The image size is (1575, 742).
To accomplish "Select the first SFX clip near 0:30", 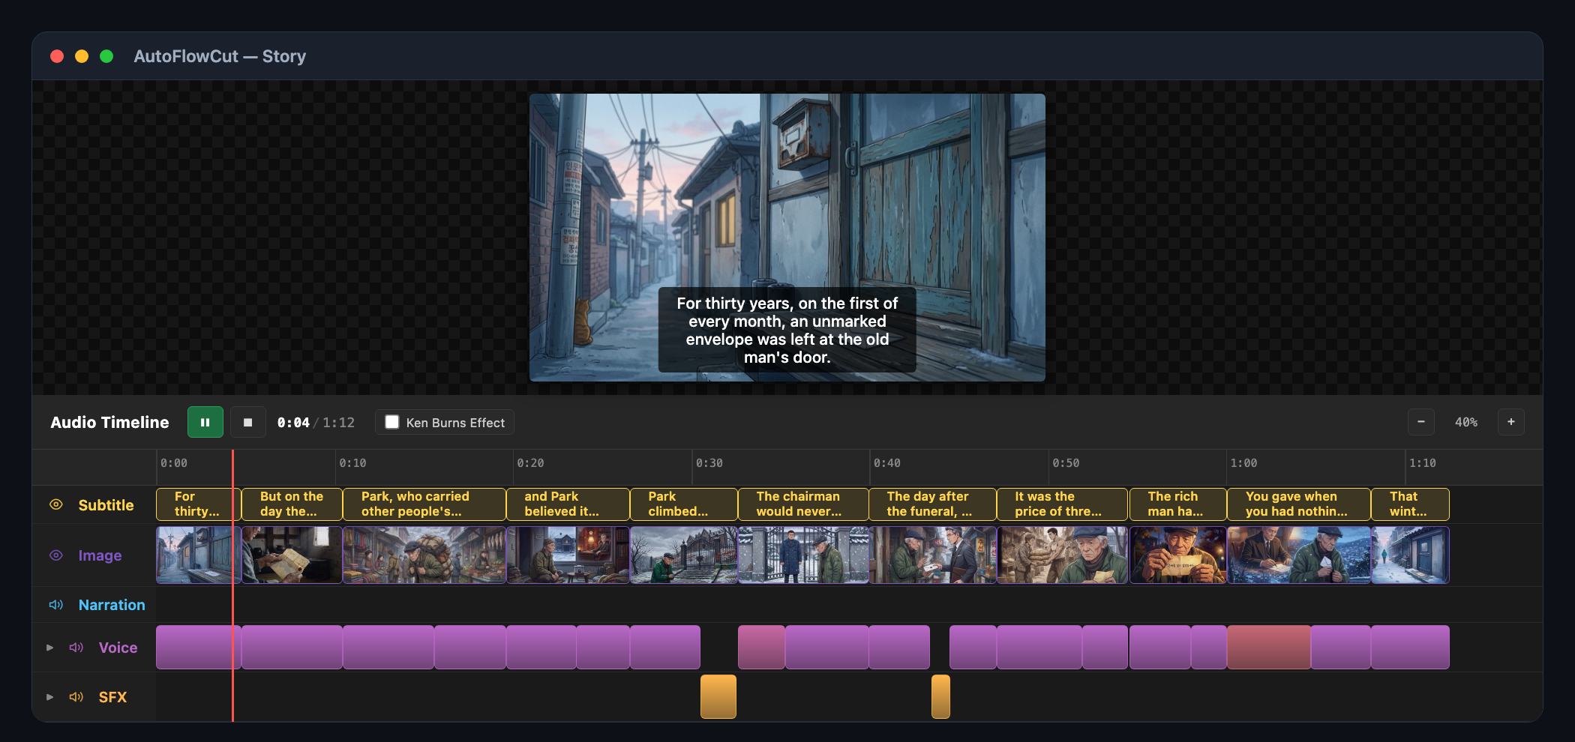I will tap(718, 696).
